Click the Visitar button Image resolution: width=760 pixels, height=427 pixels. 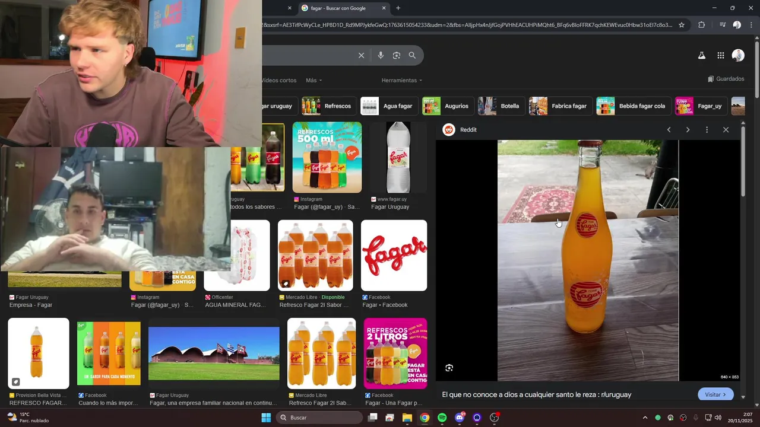tap(715, 394)
